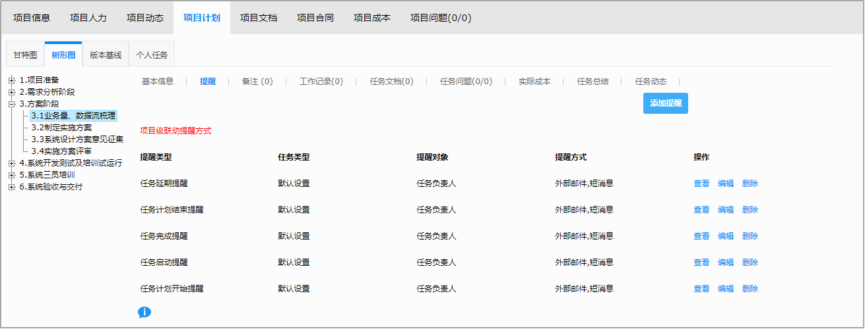Click the 添加提醒 button
Viewport: 865px width, 329px height.
point(665,103)
